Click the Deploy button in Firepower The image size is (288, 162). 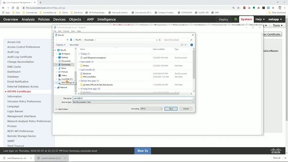[223, 19]
